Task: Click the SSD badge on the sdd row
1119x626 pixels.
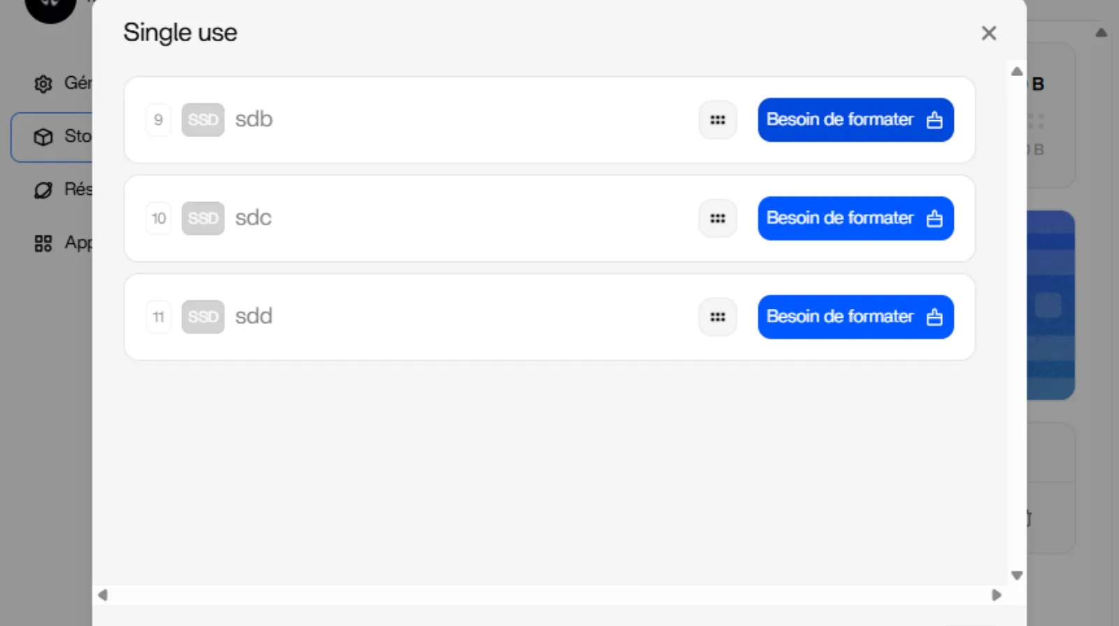Action: (x=203, y=317)
